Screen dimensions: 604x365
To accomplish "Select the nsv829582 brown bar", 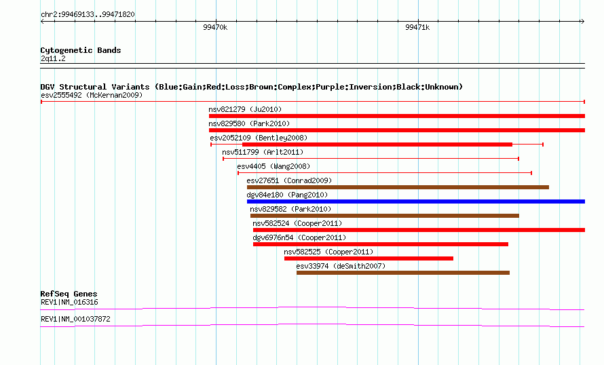I will point(384,216).
